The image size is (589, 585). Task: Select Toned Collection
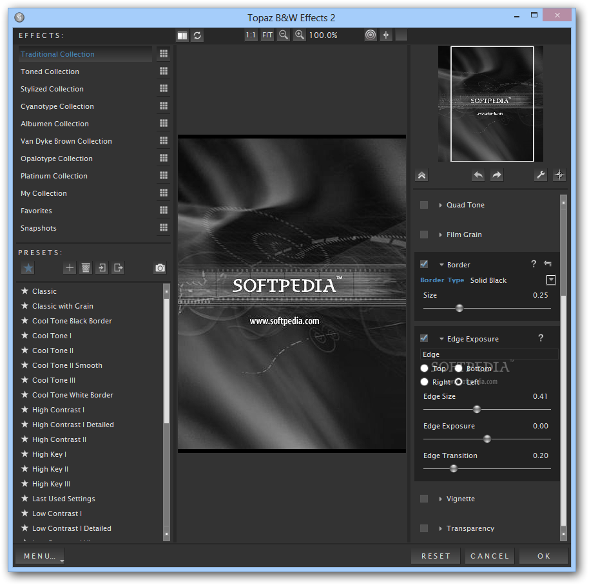[x=50, y=72]
